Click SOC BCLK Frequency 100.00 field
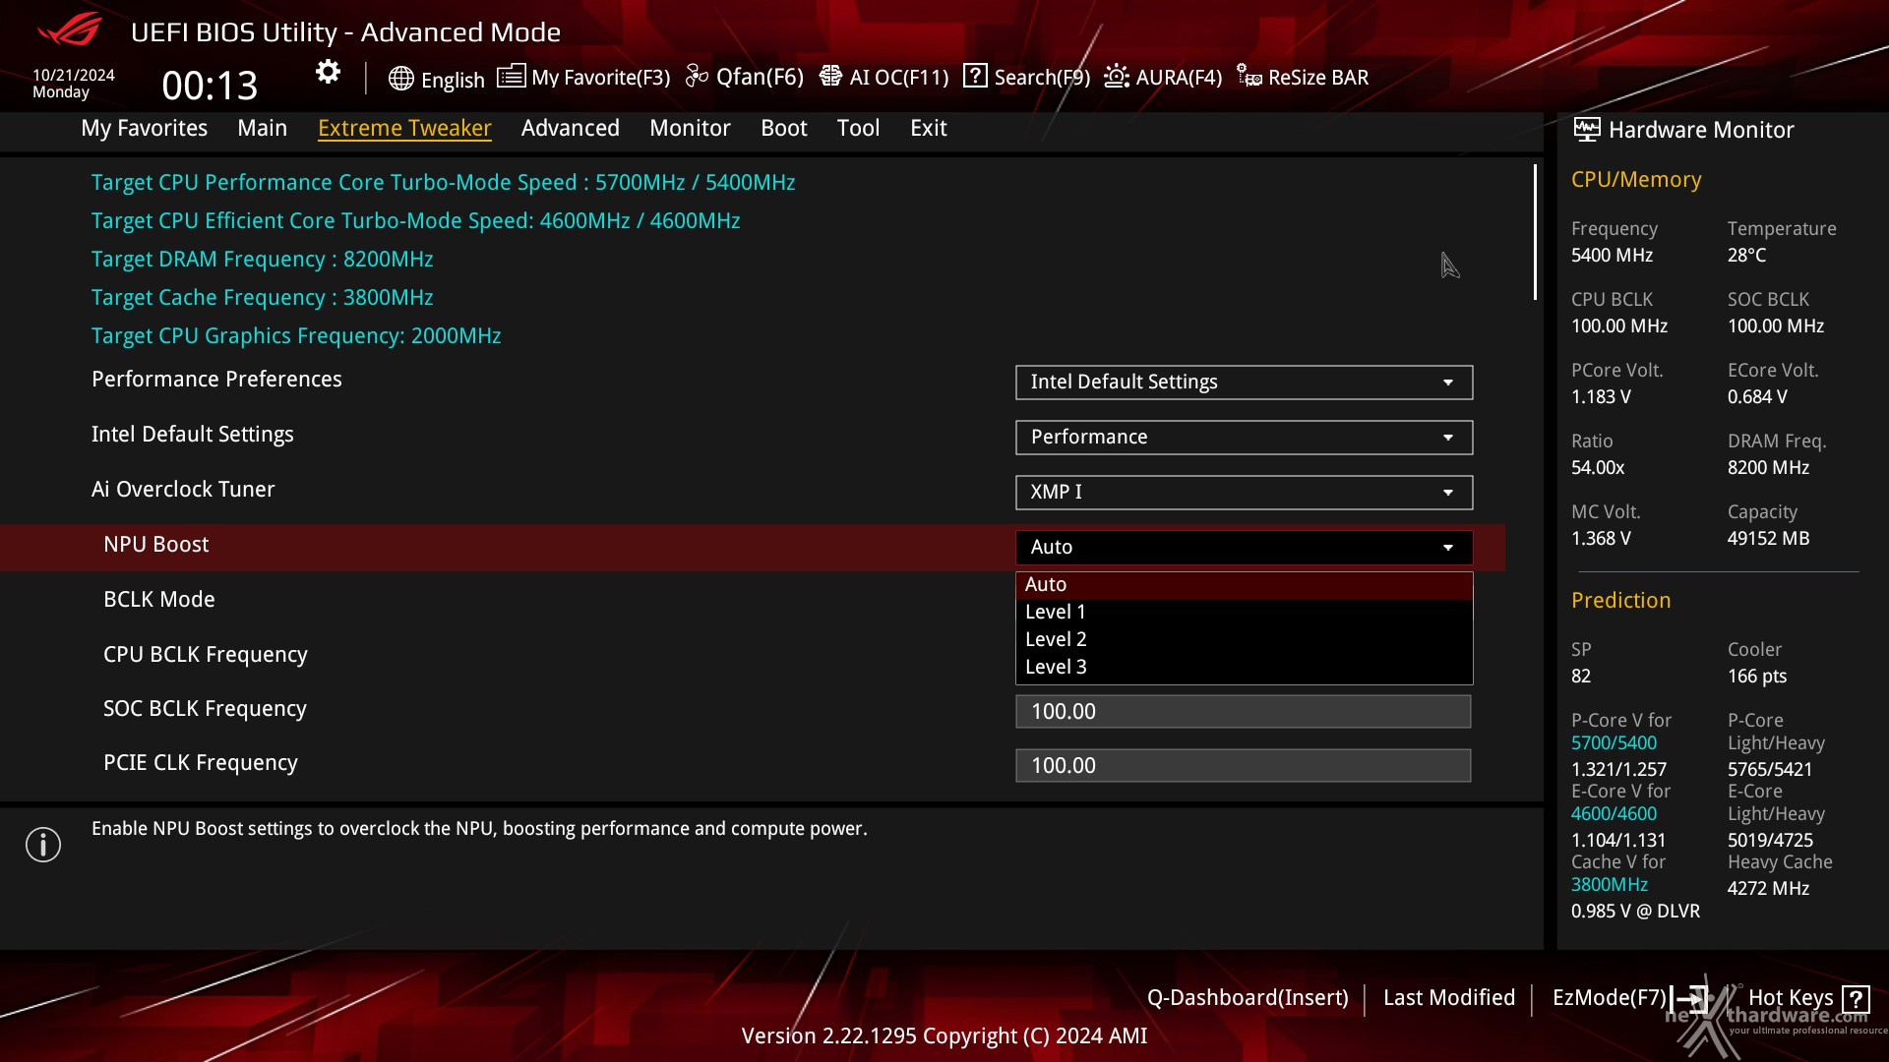 1244,712
